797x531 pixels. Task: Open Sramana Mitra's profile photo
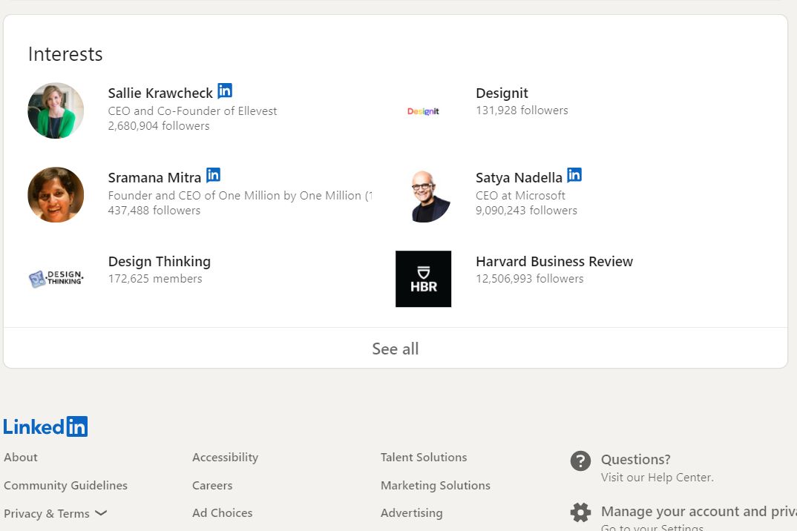[x=56, y=194]
